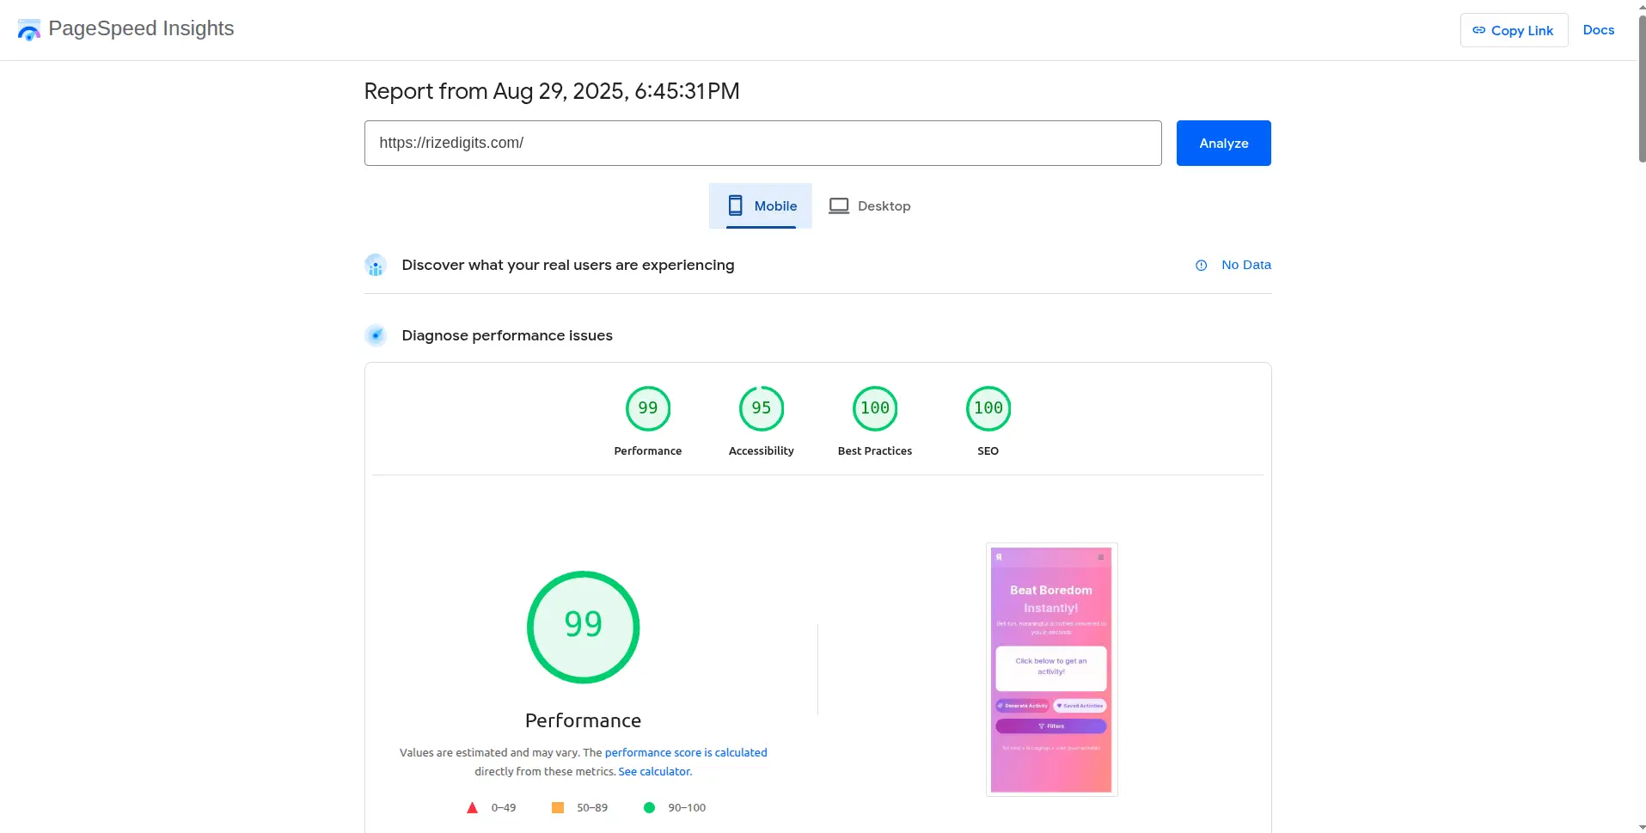Click the desktop monitor icon in tab
The image size is (1646, 833).
pyautogui.click(x=838, y=206)
